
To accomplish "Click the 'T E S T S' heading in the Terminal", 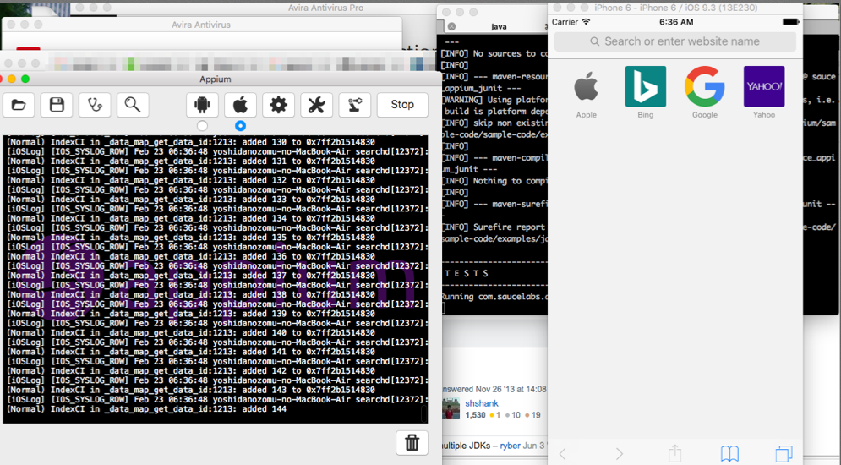I will tap(467, 274).
